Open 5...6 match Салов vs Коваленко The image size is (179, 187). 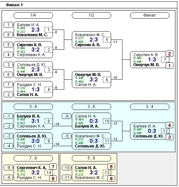[x=91, y=173]
